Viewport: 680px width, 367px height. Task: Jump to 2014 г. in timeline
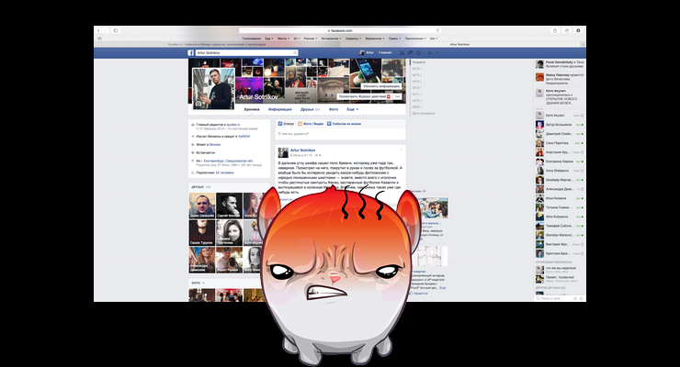tap(416, 75)
